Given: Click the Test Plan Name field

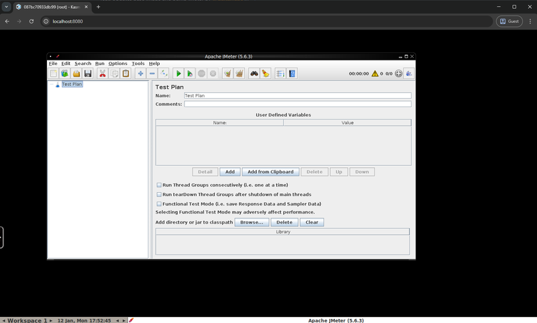Looking at the screenshot, I should [297, 95].
